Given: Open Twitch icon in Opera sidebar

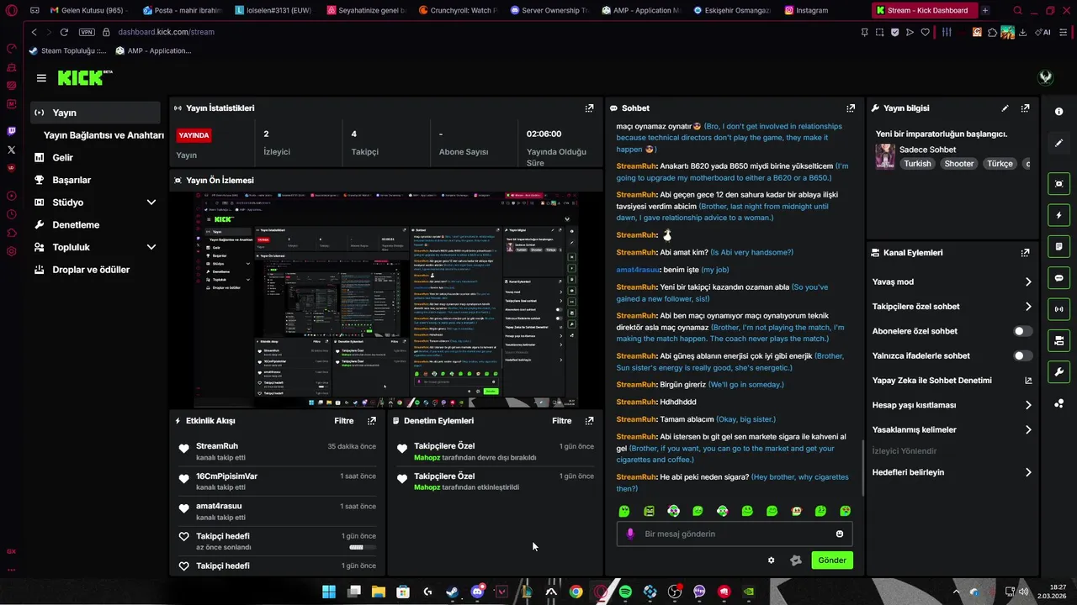Looking at the screenshot, I should (x=11, y=131).
